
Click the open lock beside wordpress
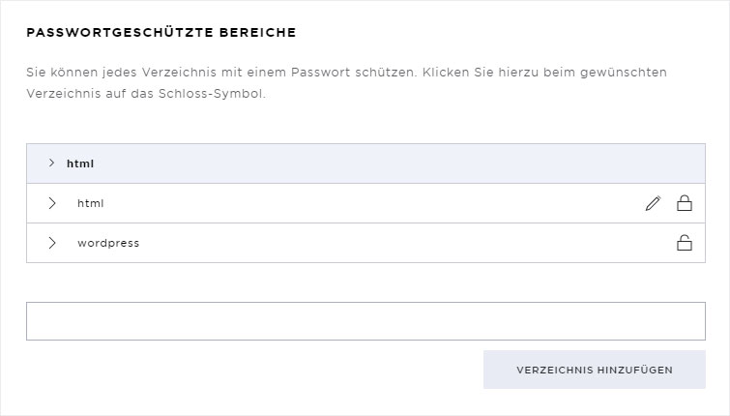684,243
